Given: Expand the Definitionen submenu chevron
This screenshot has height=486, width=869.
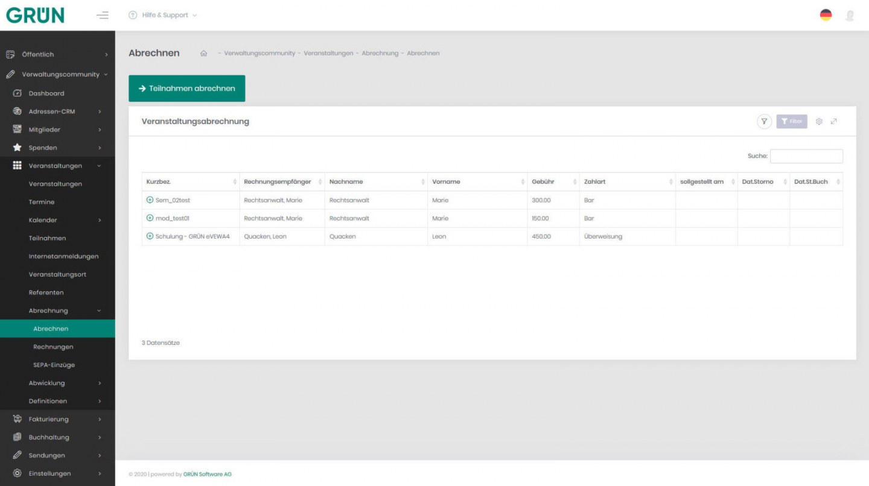Looking at the screenshot, I should [x=100, y=401].
